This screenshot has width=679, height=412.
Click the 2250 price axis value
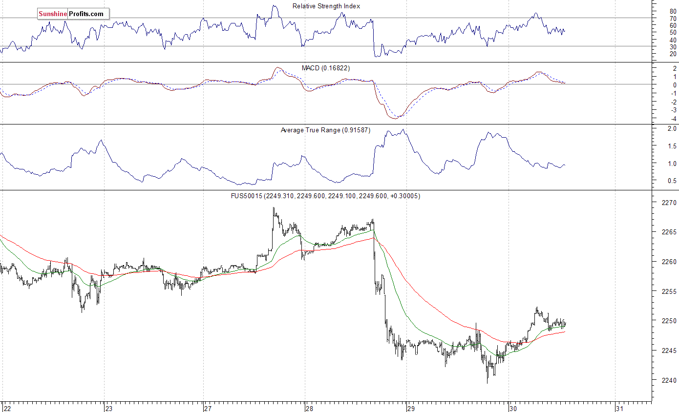[669, 321]
